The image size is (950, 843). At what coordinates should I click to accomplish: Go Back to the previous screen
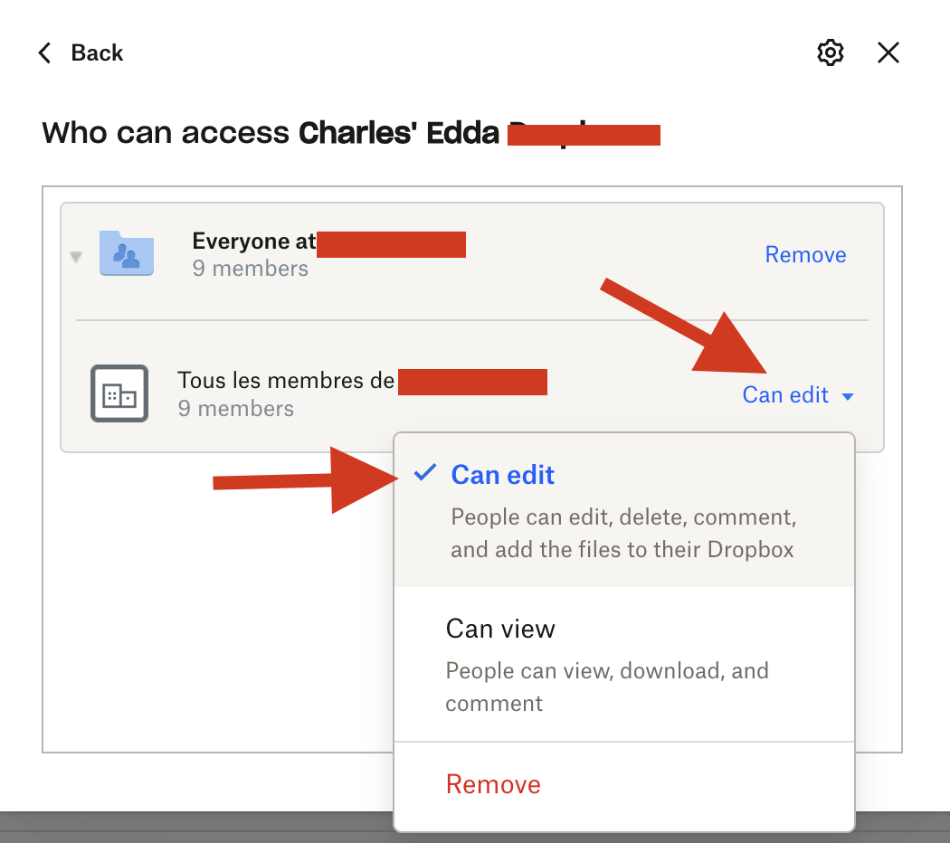click(97, 52)
